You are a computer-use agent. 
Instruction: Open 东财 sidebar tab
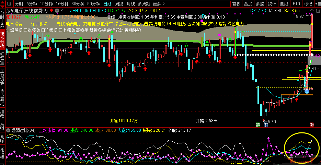tap(2, 126)
